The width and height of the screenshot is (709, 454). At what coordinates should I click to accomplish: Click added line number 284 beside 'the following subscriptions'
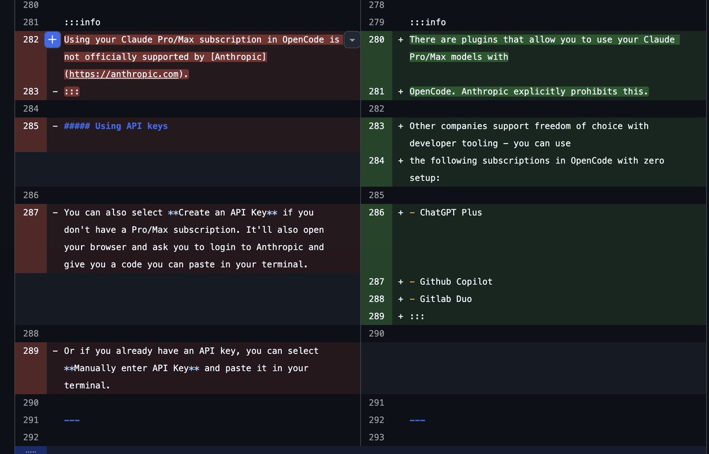pyautogui.click(x=376, y=161)
